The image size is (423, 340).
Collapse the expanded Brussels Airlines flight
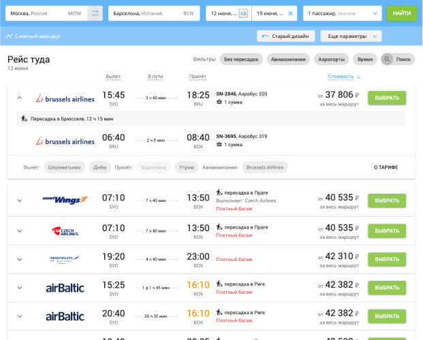pyautogui.click(x=19, y=98)
